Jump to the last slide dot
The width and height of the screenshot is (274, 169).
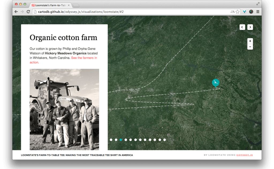pyautogui.click(x=165, y=140)
